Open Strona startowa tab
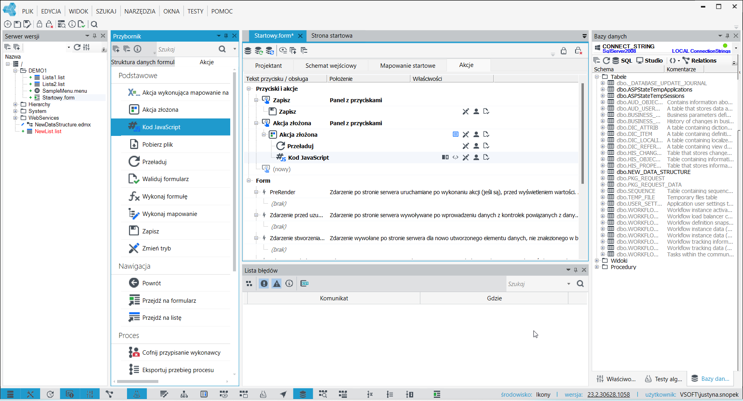Viewport: 743px width, 401px height. 332,36
